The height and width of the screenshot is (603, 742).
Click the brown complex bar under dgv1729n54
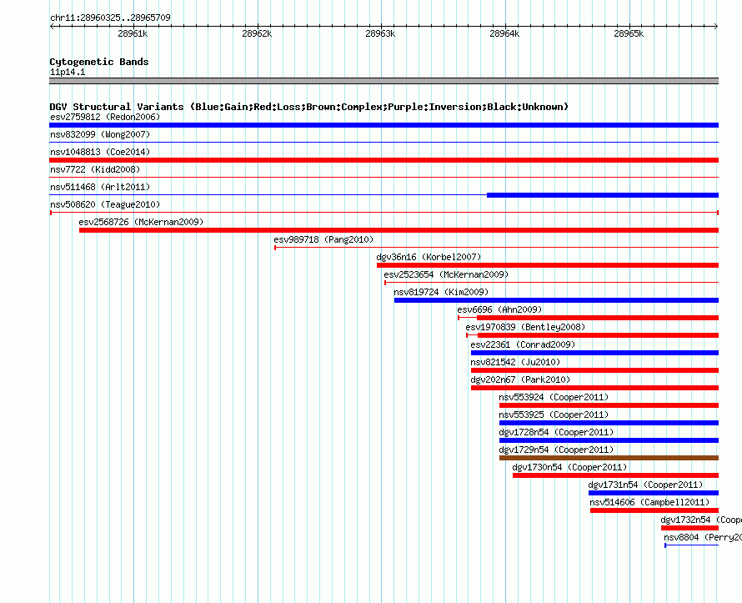pyautogui.click(x=609, y=458)
